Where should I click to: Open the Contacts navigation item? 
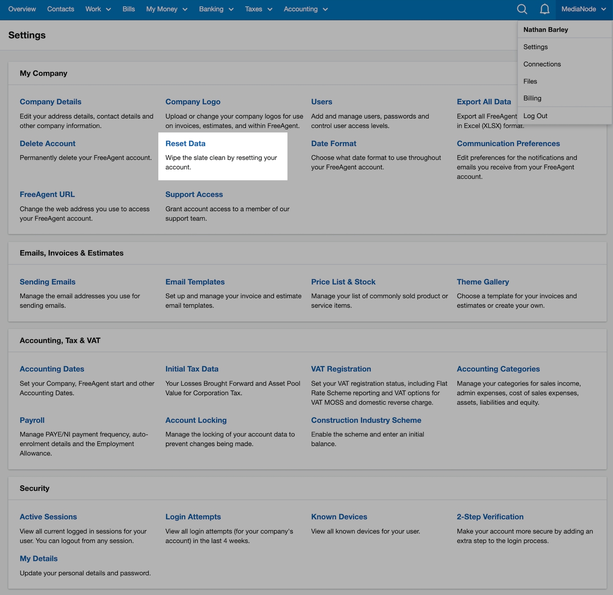pyautogui.click(x=61, y=9)
